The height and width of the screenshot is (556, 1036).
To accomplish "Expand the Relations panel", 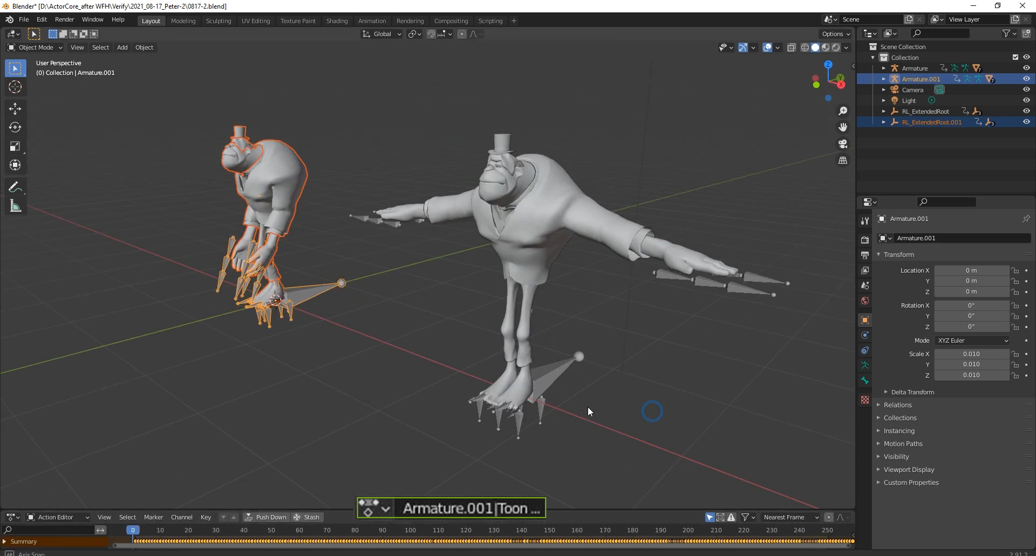I will [897, 405].
